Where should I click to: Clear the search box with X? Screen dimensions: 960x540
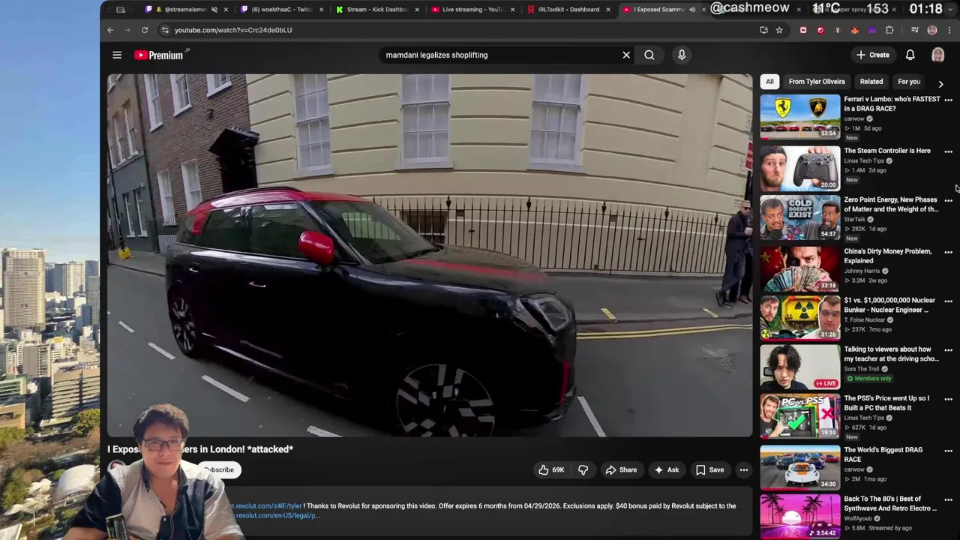point(626,55)
